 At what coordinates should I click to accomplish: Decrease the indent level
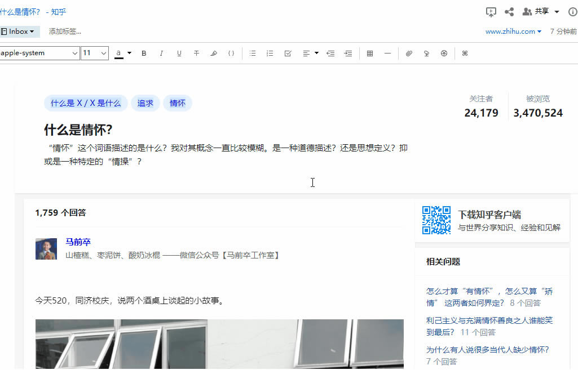(330, 54)
